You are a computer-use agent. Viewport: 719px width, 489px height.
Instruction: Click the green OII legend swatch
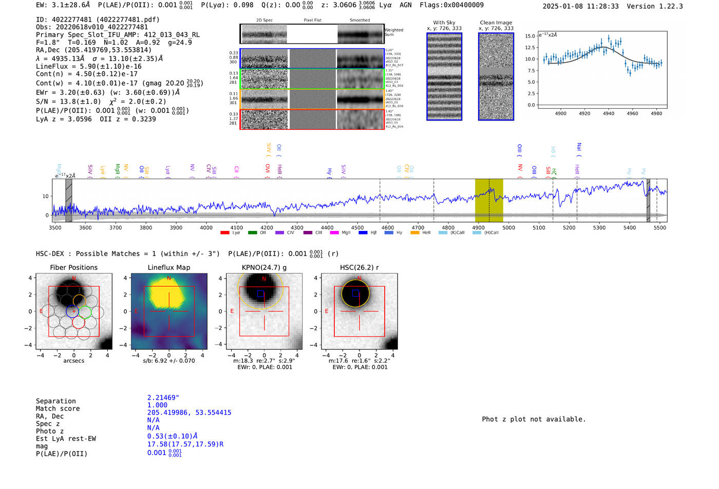(252, 233)
